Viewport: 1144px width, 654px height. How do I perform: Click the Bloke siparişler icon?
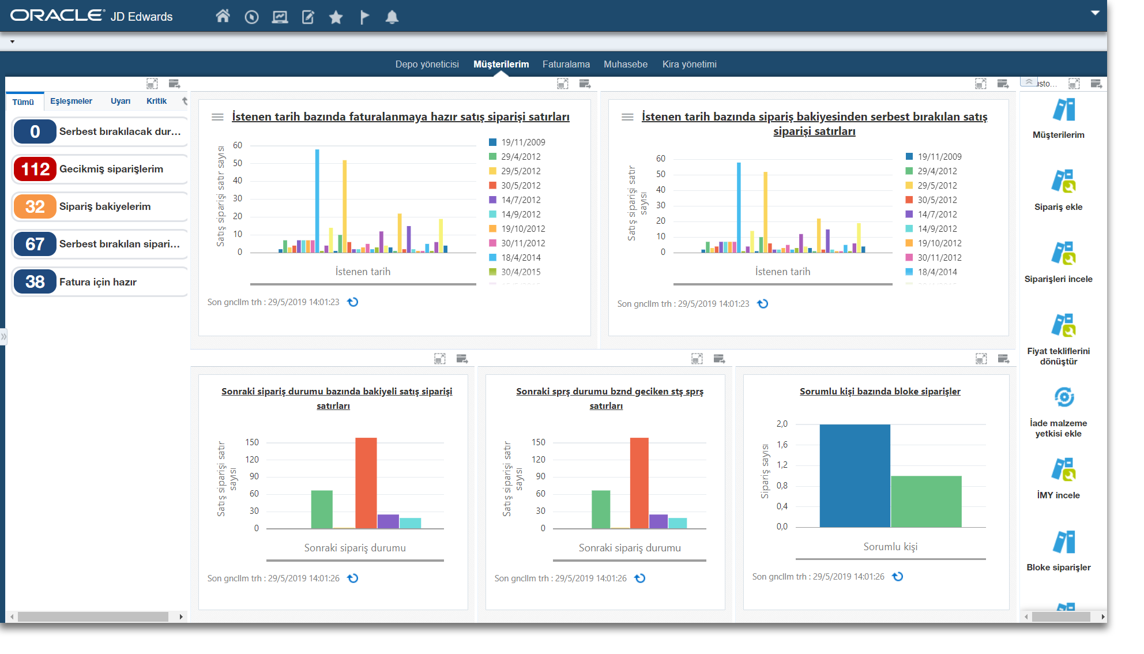[x=1063, y=542]
